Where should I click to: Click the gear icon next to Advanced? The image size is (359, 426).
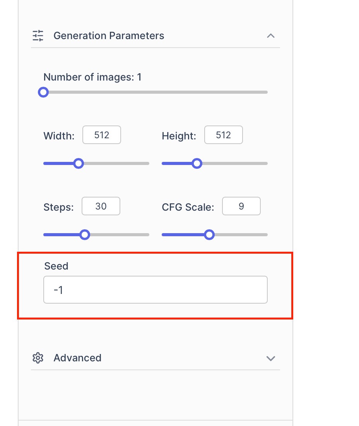[38, 358]
